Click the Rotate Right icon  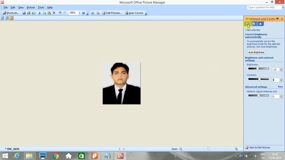[x=98, y=13]
